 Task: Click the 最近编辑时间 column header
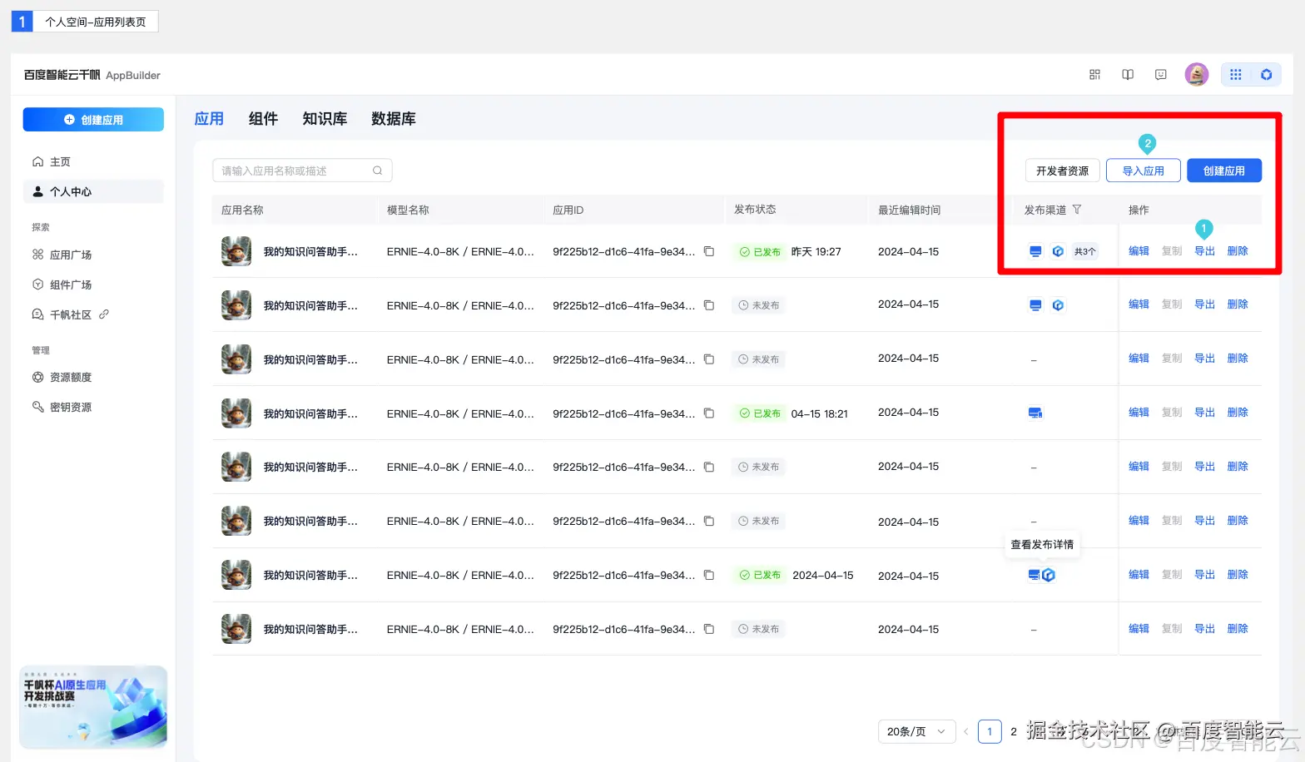[x=910, y=210]
